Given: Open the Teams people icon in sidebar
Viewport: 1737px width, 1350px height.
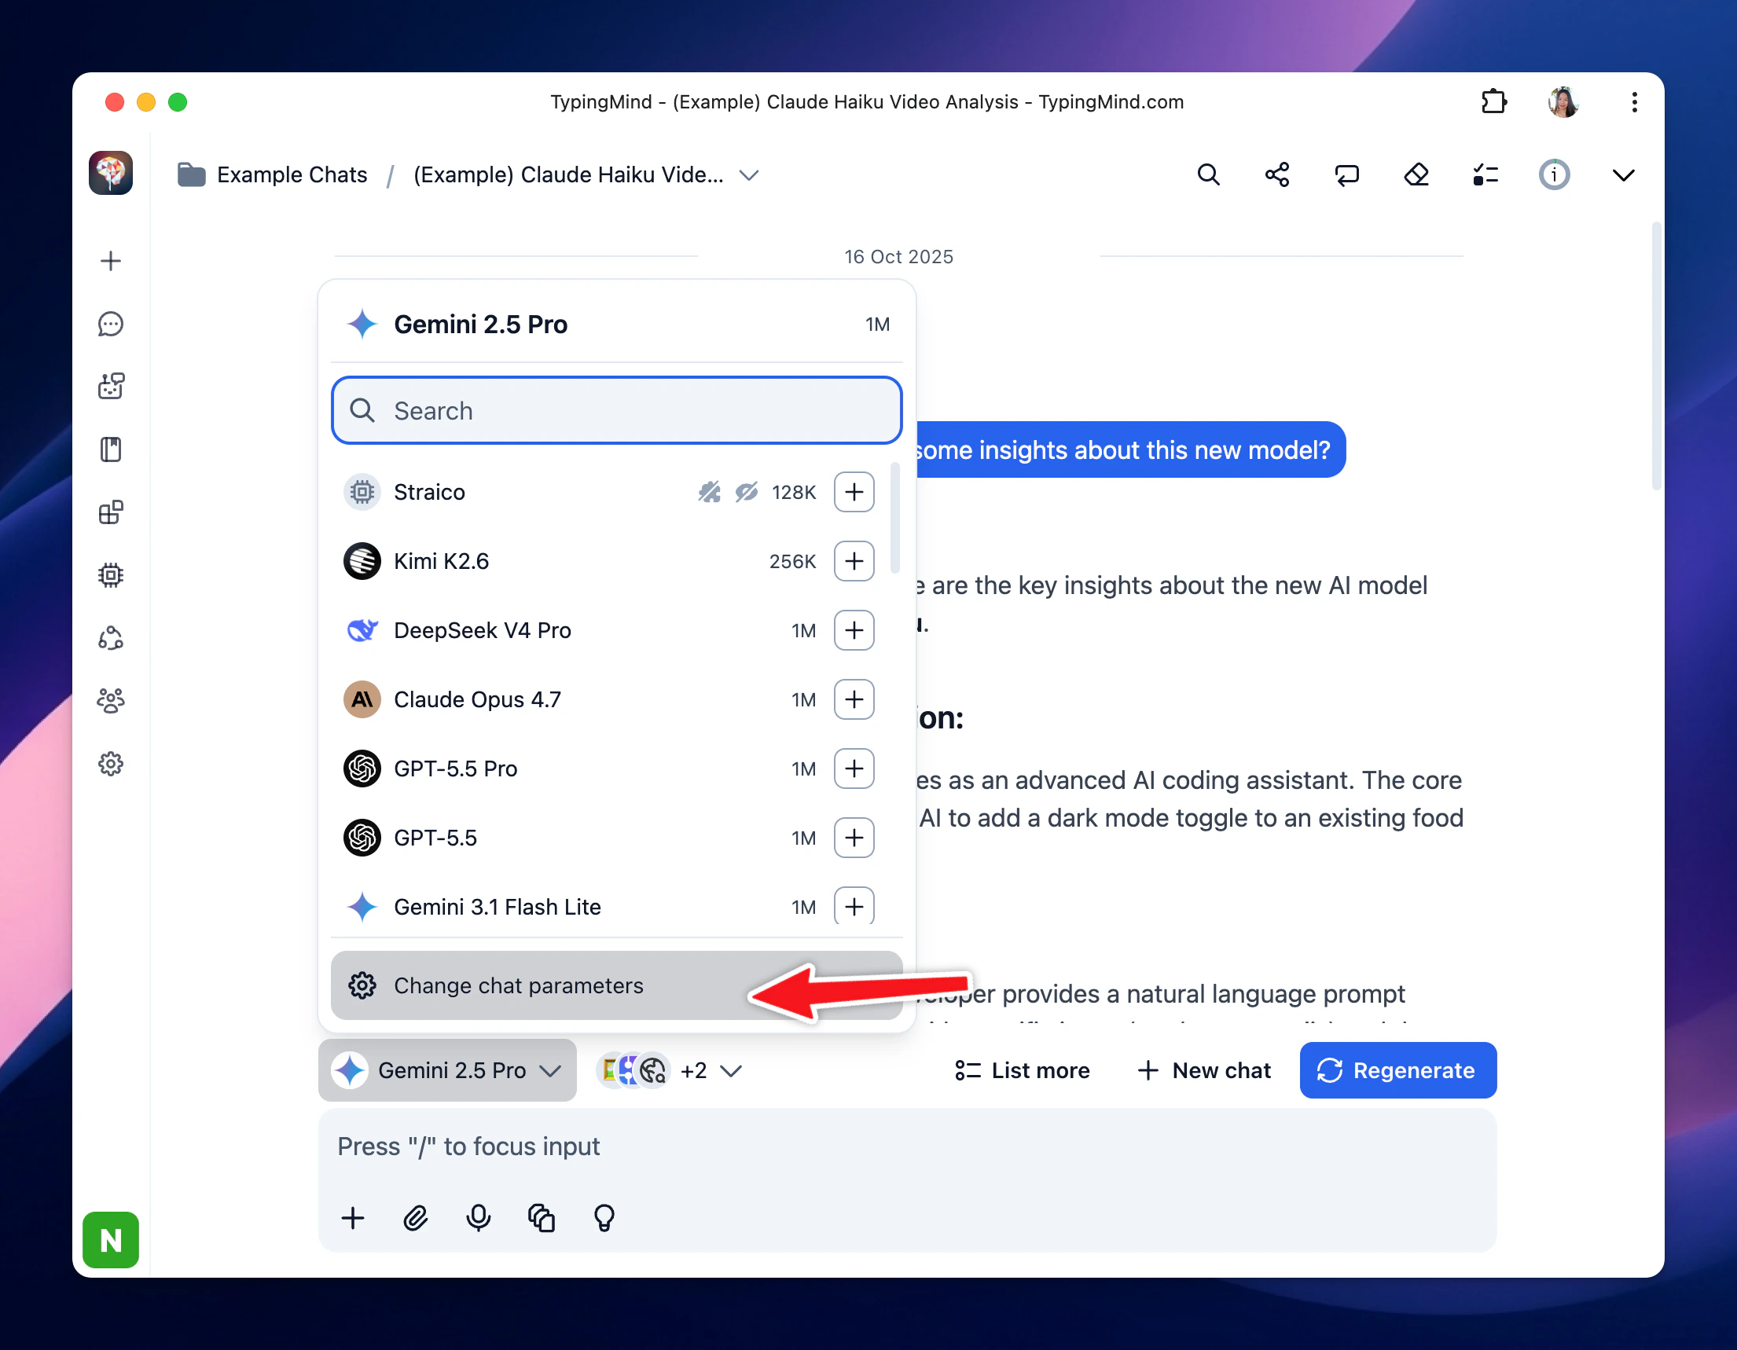Looking at the screenshot, I should point(111,700).
